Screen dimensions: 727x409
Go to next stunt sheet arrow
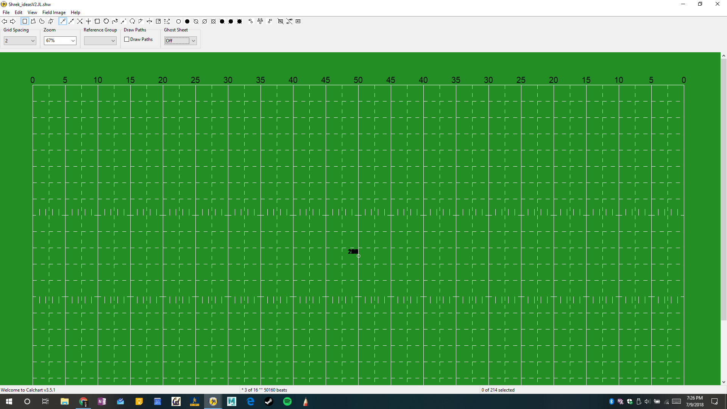13,22
